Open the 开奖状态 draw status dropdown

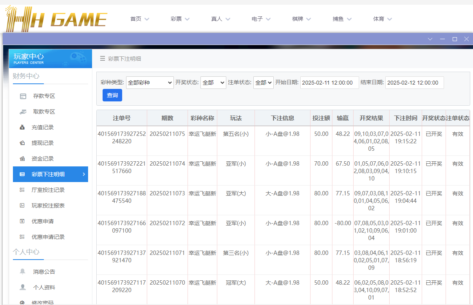(x=213, y=83)
